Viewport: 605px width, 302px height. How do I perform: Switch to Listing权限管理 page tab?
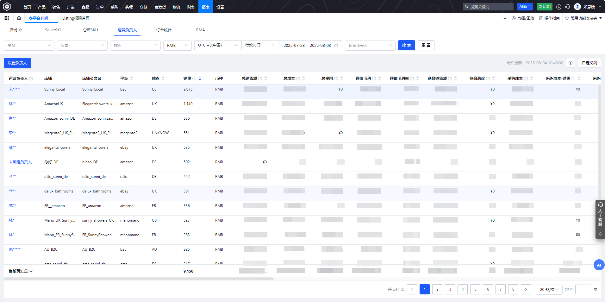click(x=76, y=18)
